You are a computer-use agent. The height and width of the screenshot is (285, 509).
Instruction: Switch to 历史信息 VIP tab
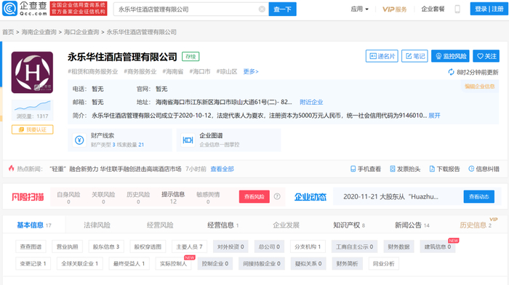coord(476,225)
